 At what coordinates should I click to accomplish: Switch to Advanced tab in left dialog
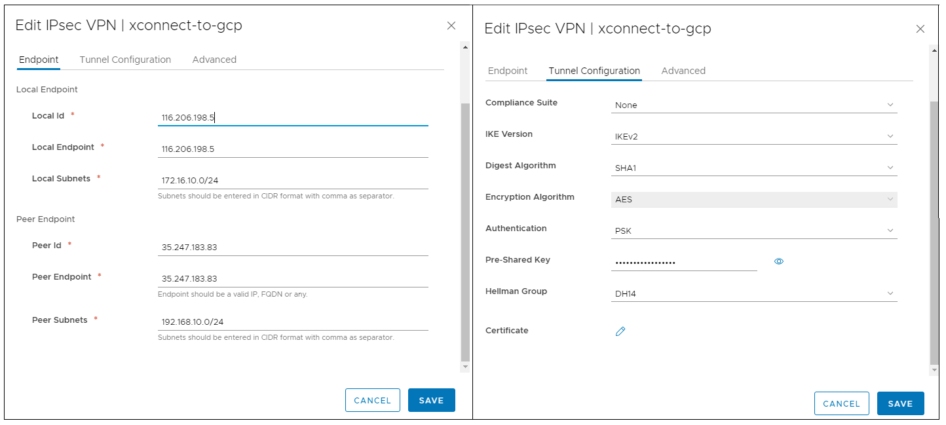click(x=214, y=60)
